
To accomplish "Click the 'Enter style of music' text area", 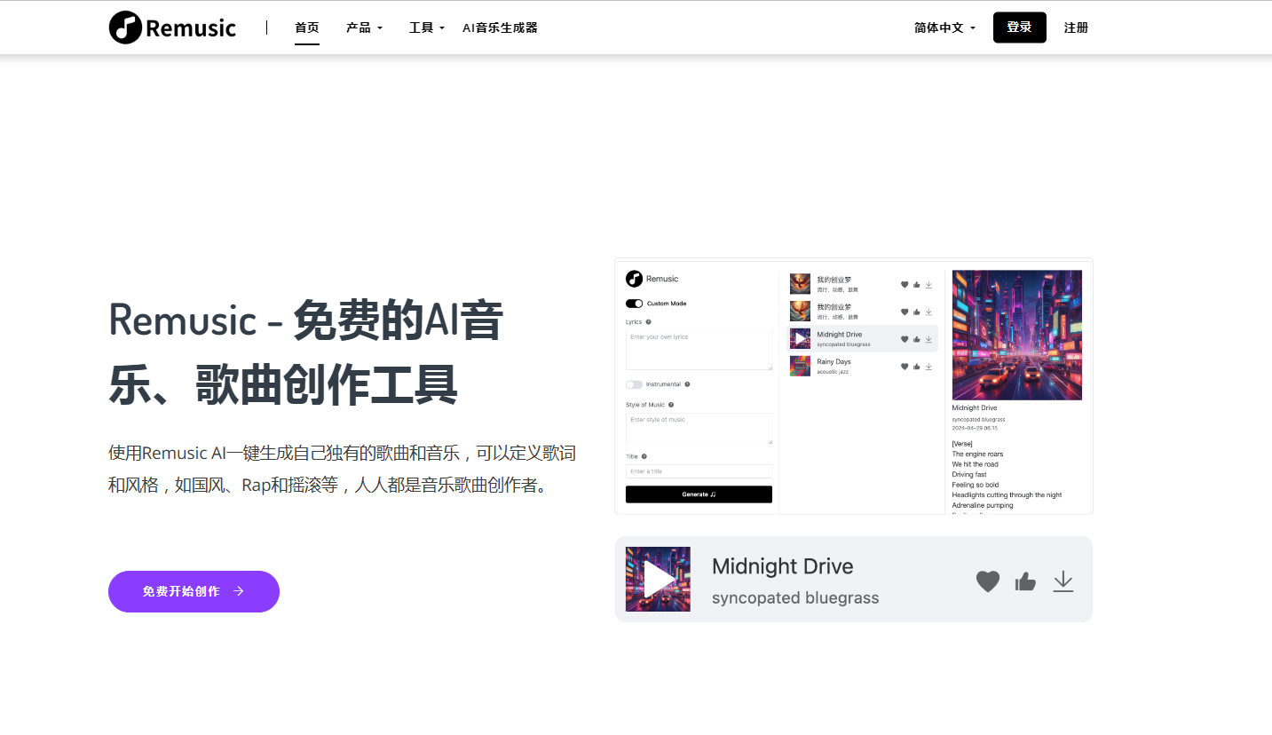I will click(699, 428).
